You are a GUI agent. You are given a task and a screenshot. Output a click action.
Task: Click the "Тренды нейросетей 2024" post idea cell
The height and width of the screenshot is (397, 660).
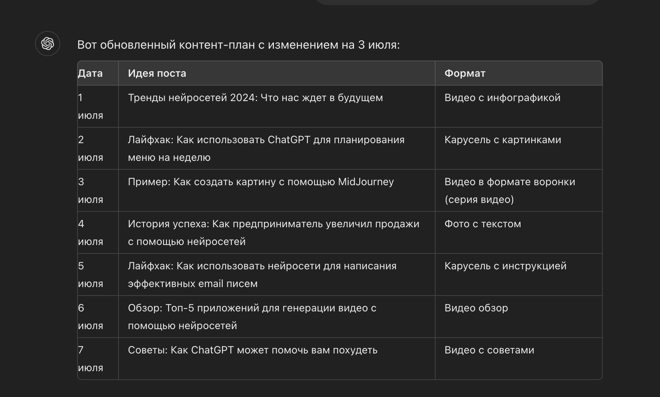[x=277, y=107]
